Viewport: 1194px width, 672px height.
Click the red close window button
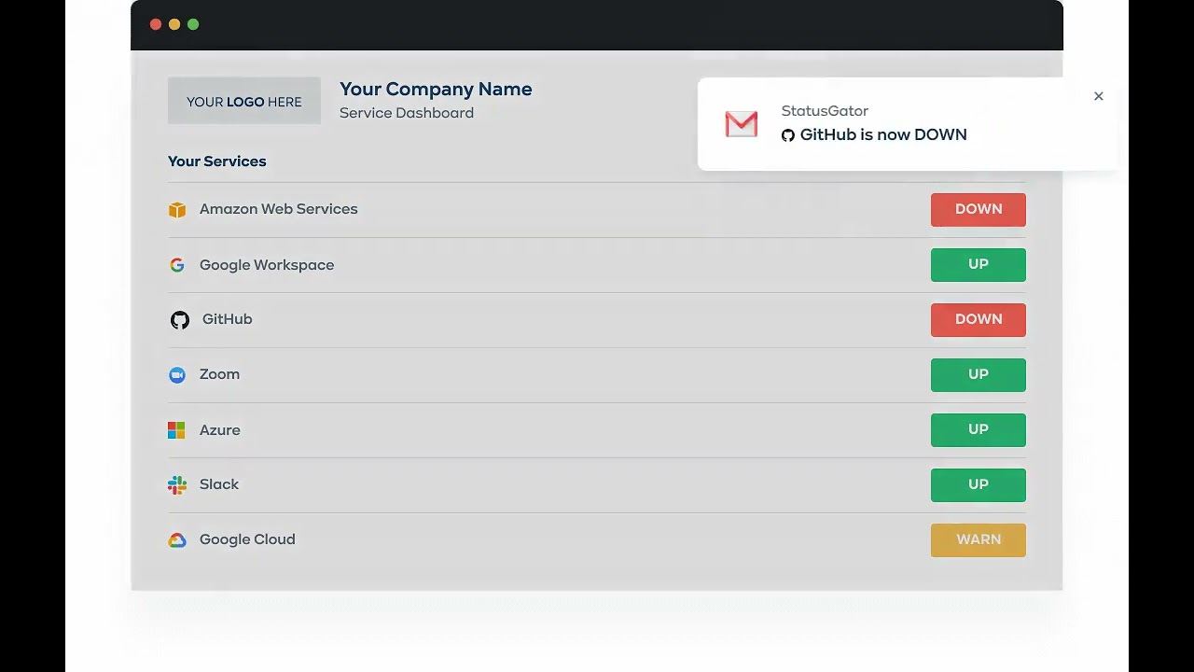pyautogui.click(x=156, y=24)
